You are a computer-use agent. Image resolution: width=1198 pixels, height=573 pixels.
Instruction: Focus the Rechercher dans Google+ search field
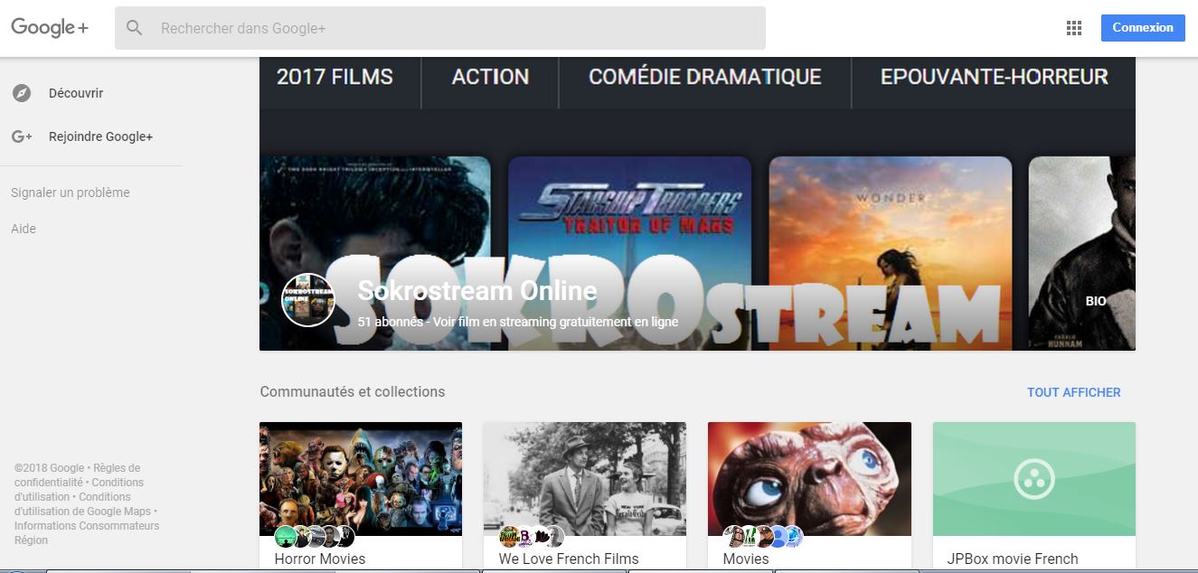tap(440, 28)
